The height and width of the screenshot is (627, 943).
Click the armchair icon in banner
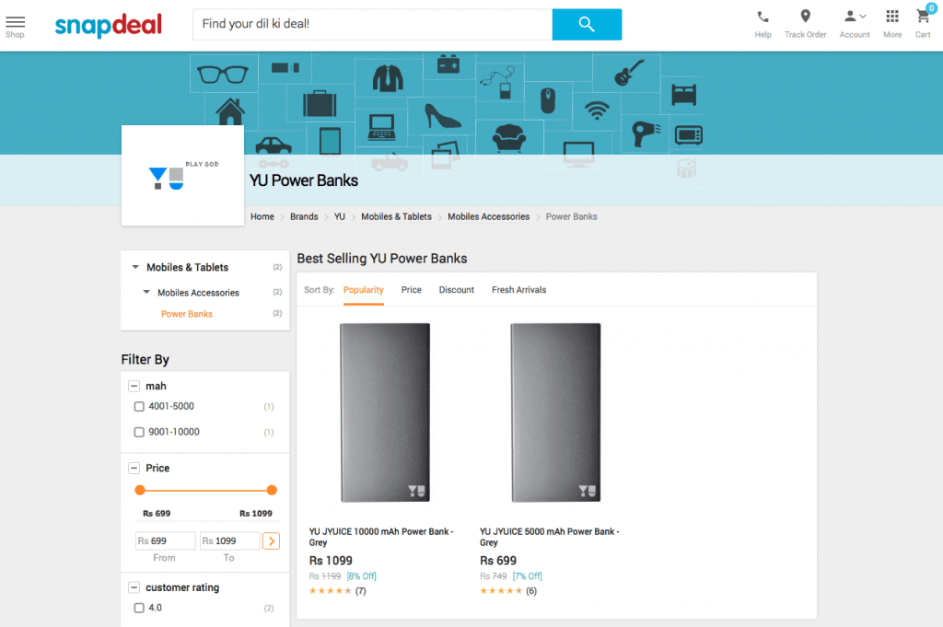(508, 137)
